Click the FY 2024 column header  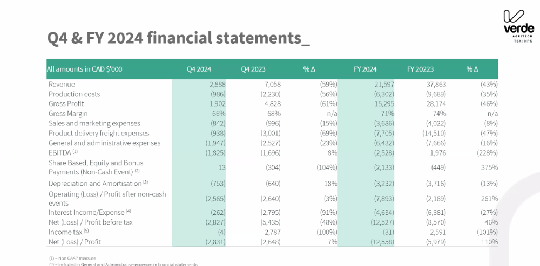[x=365, y=69]
